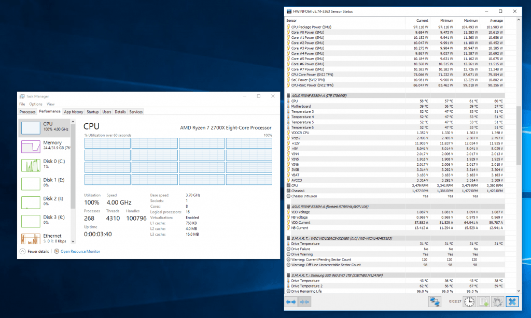Screen dimensions: 531x318
Task: Switch to the Processes tab
Action: (27, 112)
